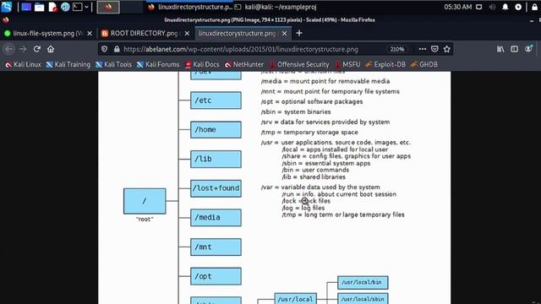Open Kali Tools bookmark
This screenshot has width=541, height=304.
(x=113, y=64)
